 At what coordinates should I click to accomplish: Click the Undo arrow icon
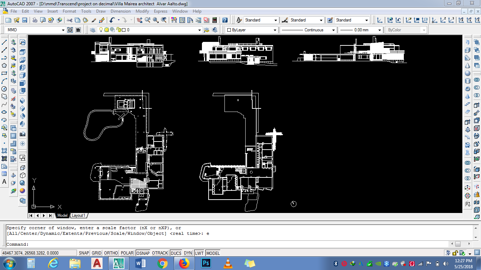point(112,20)
